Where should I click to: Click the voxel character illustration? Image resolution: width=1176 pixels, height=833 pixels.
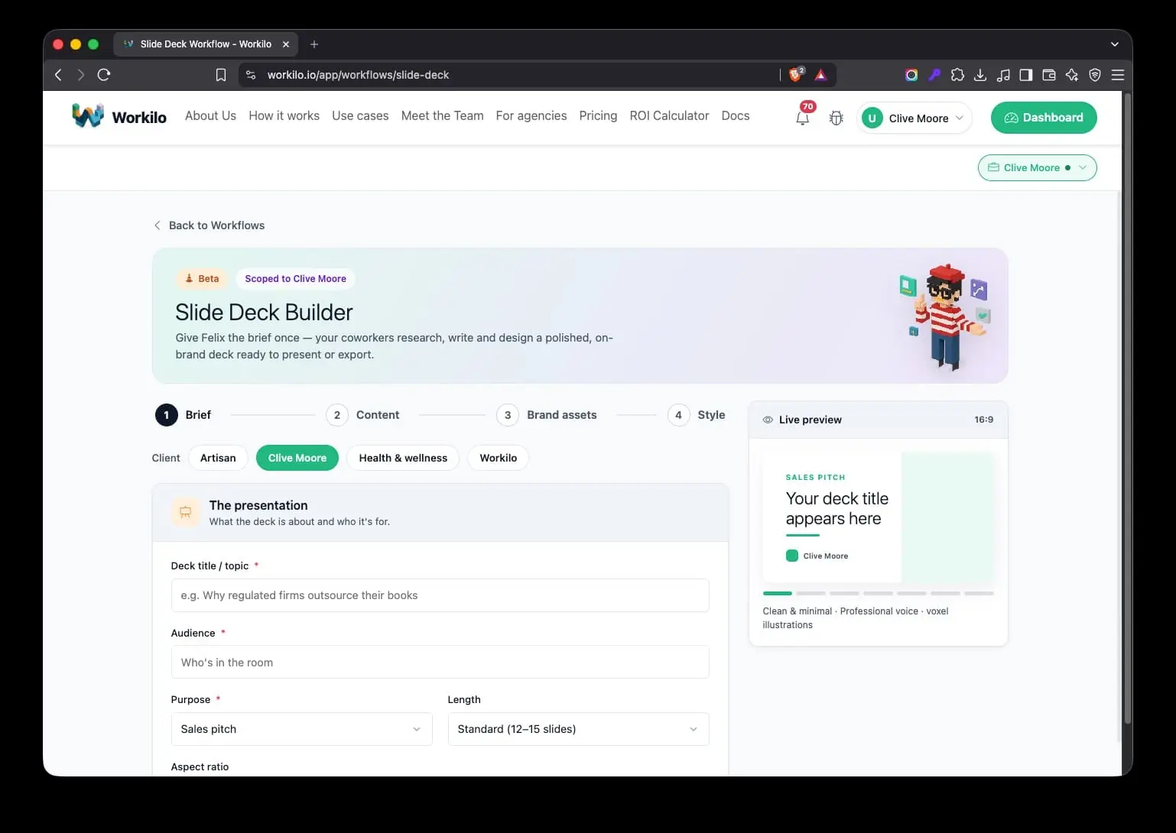[945, 316]
